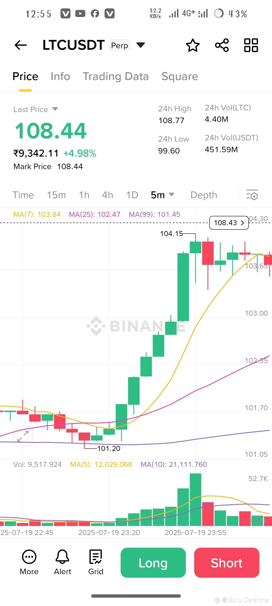The width and height of the screenshot is (272, 606).
Task: Tap the back arrow icon
Action: click(x=21, y=45)
